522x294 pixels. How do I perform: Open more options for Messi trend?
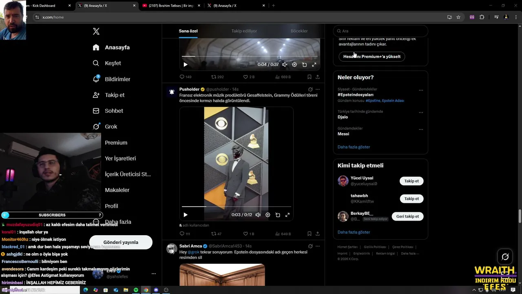tap(421, 129)
